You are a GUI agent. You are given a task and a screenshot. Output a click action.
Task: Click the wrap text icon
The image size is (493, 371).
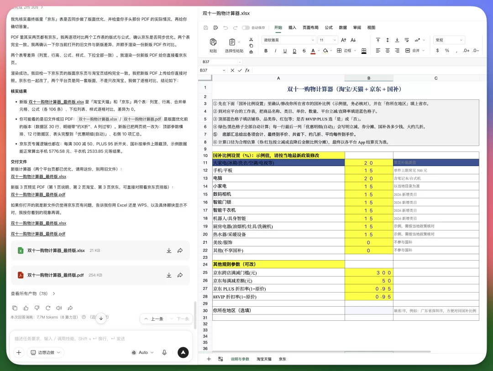click(407, 40)
